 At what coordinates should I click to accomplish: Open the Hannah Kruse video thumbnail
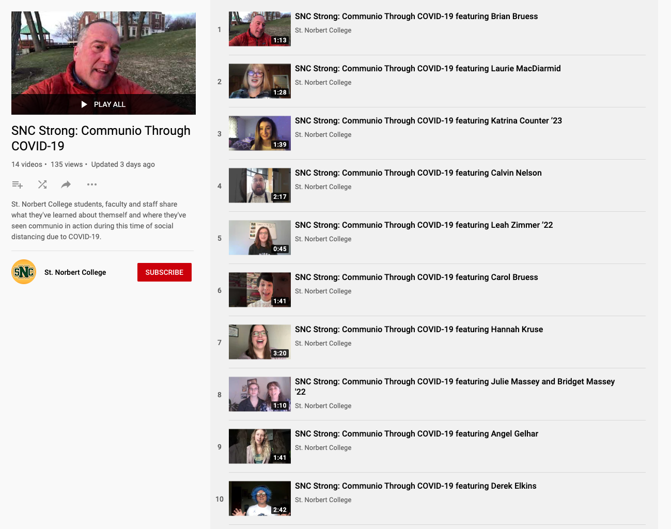pos(260,342)
